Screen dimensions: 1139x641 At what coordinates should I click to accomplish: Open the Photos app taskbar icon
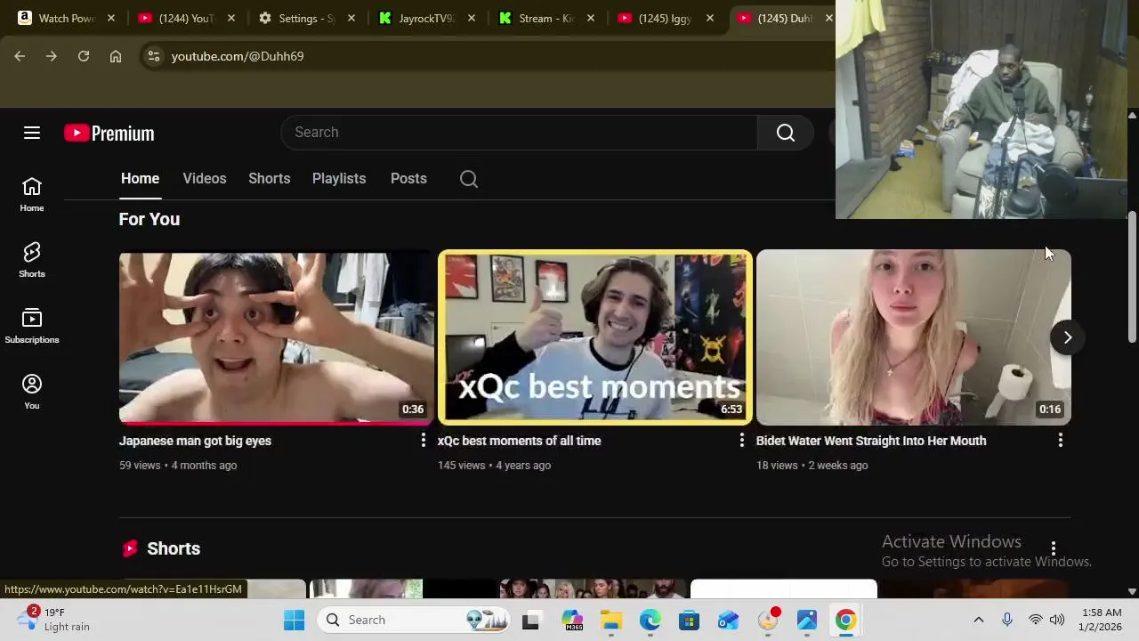[807, 620]
